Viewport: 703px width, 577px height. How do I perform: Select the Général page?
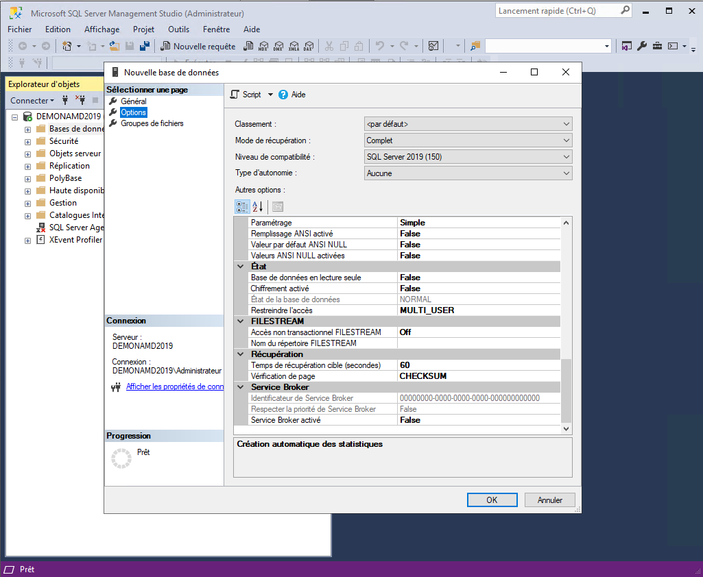133,101
